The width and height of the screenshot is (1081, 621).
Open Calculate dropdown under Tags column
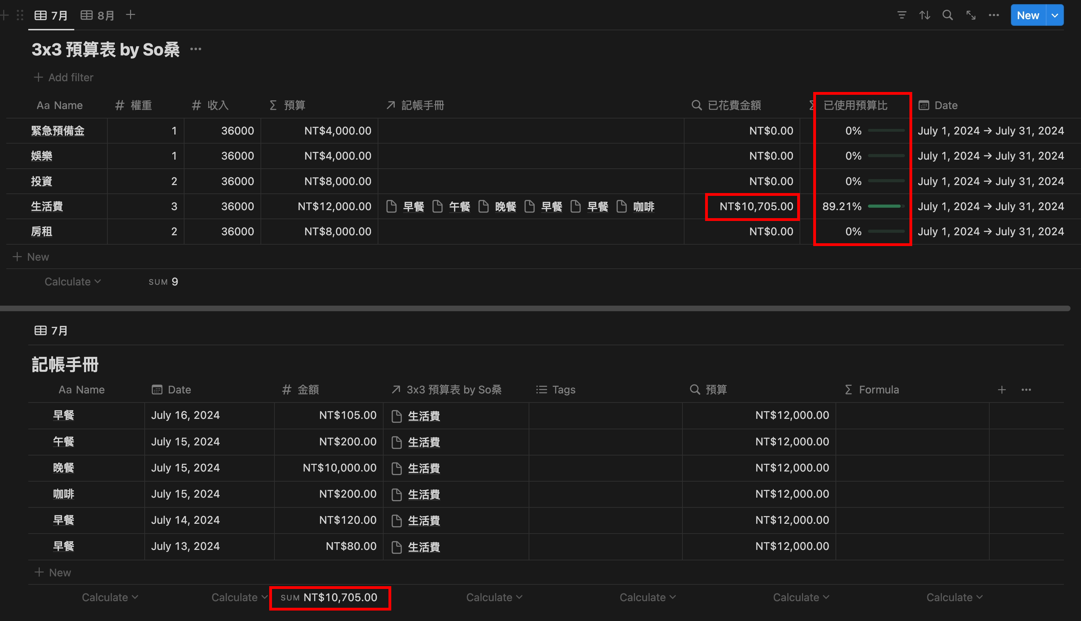tap(648, 597)
